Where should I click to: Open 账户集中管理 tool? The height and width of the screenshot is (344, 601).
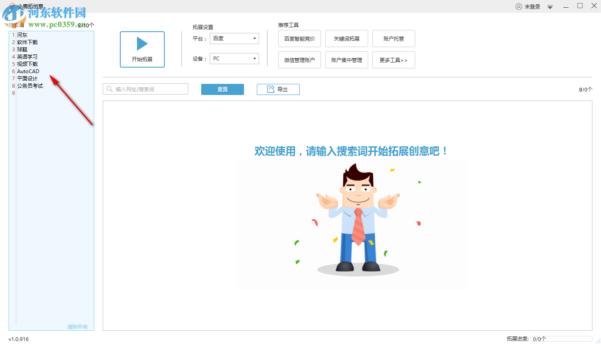point(347,59)
